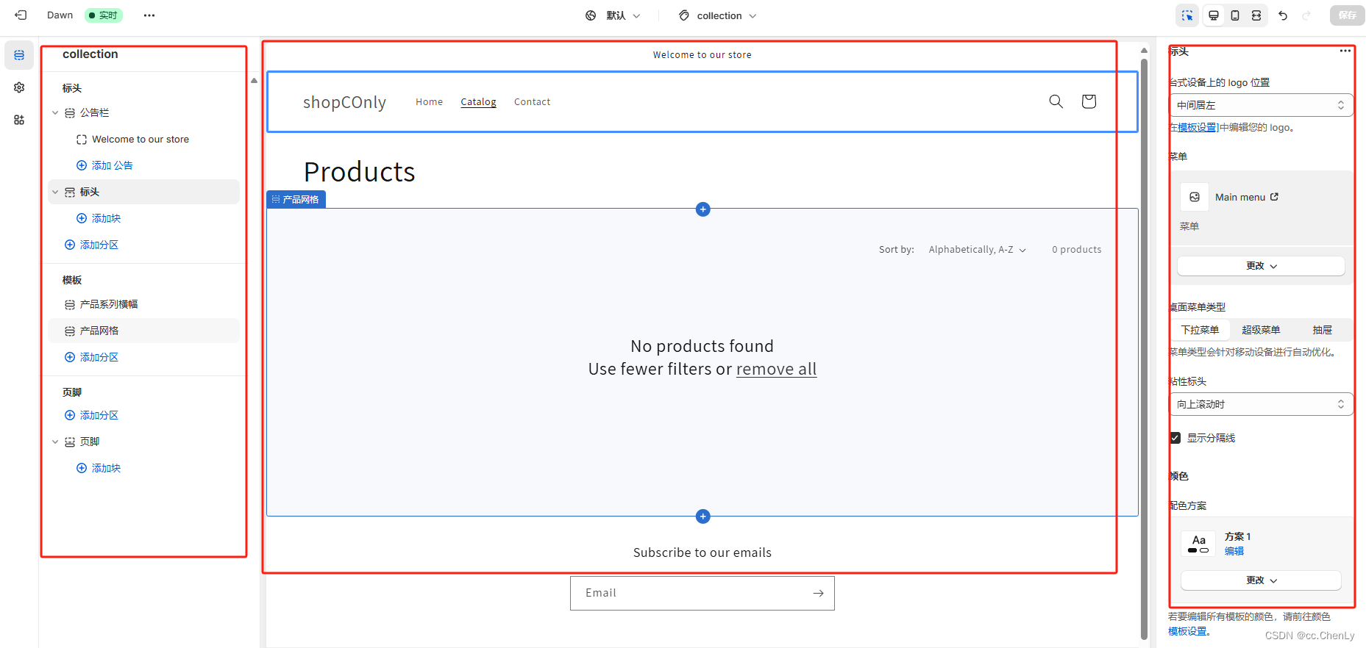Open the collection template dropdown

click(x=717, y=15)
